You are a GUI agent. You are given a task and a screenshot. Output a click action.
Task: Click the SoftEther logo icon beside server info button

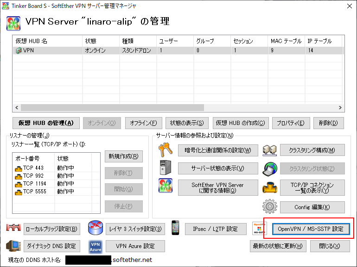click(166, 186)
